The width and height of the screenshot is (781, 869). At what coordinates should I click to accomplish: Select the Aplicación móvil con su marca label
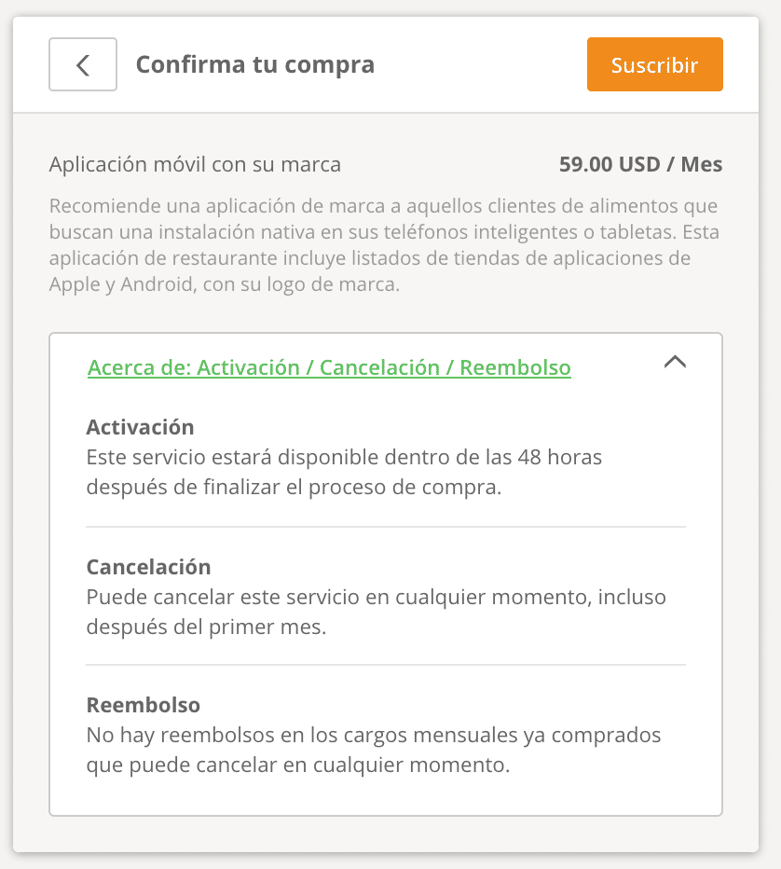coord(195,165)
